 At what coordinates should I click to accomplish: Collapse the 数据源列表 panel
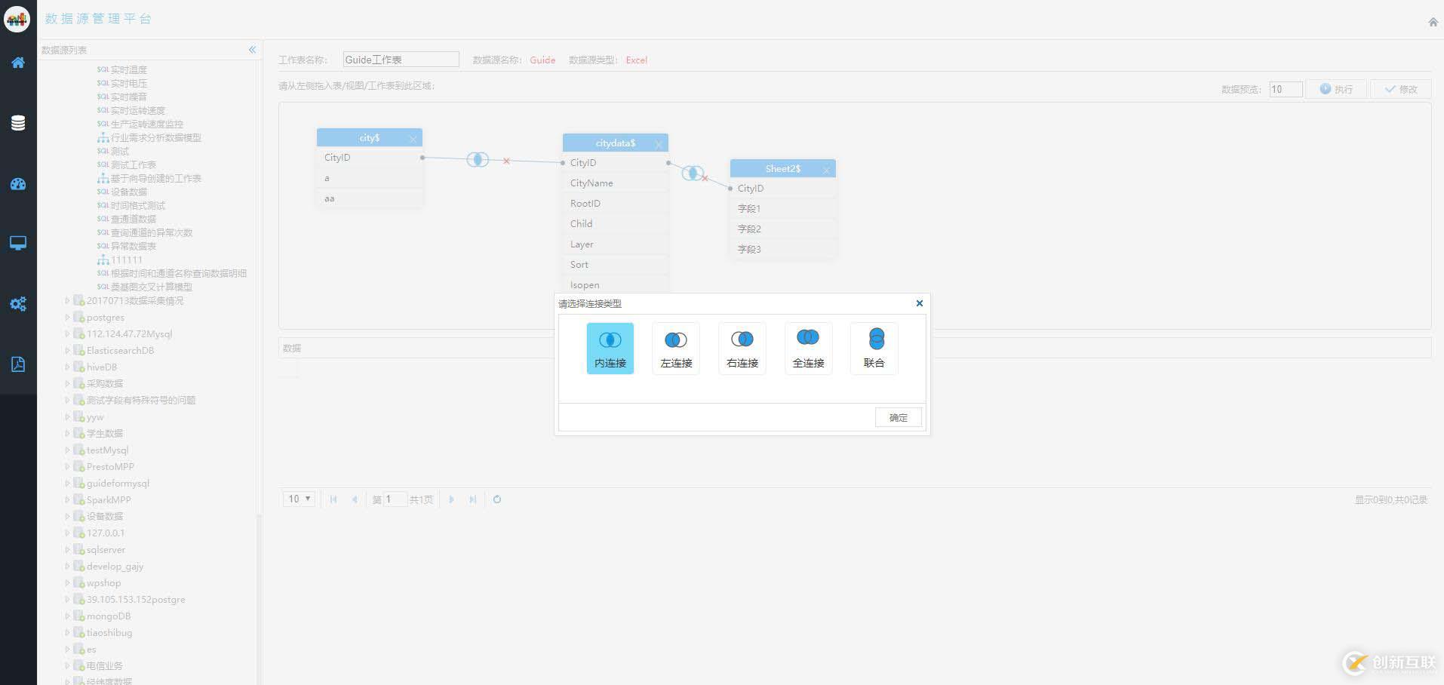252,50
